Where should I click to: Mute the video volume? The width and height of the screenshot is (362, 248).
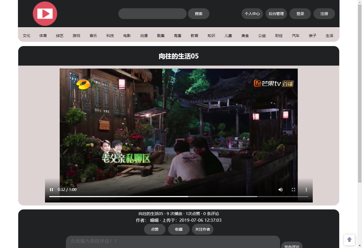click(281, 190)
